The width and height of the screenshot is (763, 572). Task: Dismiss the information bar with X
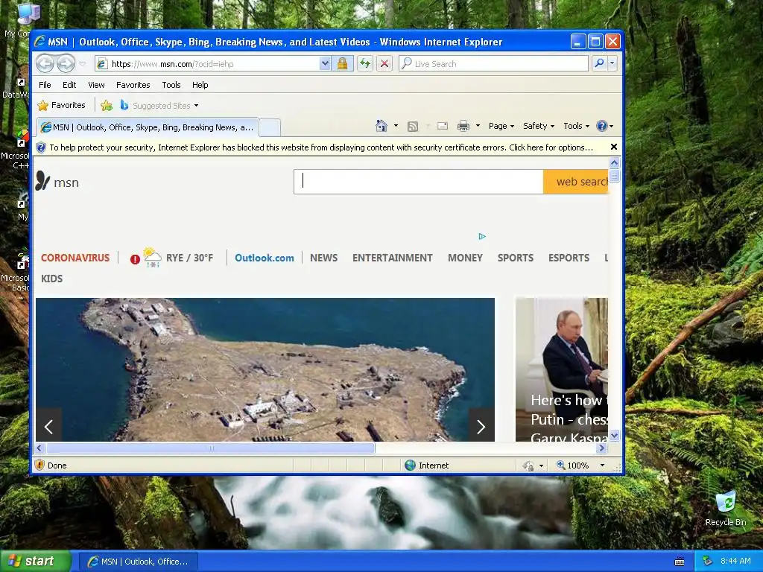click(x=614, y=147)
